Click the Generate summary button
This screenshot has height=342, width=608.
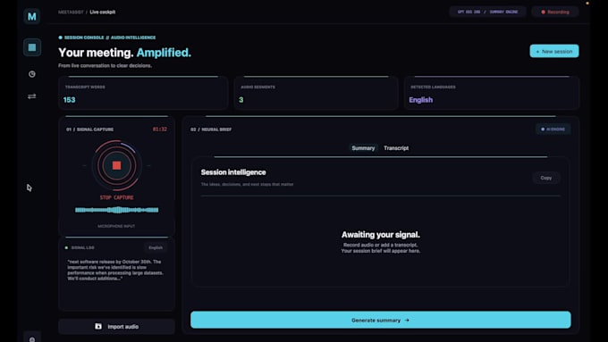[380, 320]
